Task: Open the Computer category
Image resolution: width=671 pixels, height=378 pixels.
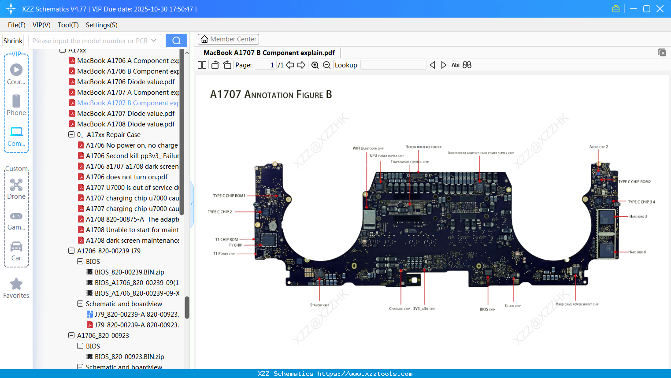Action: coord(16,137)
